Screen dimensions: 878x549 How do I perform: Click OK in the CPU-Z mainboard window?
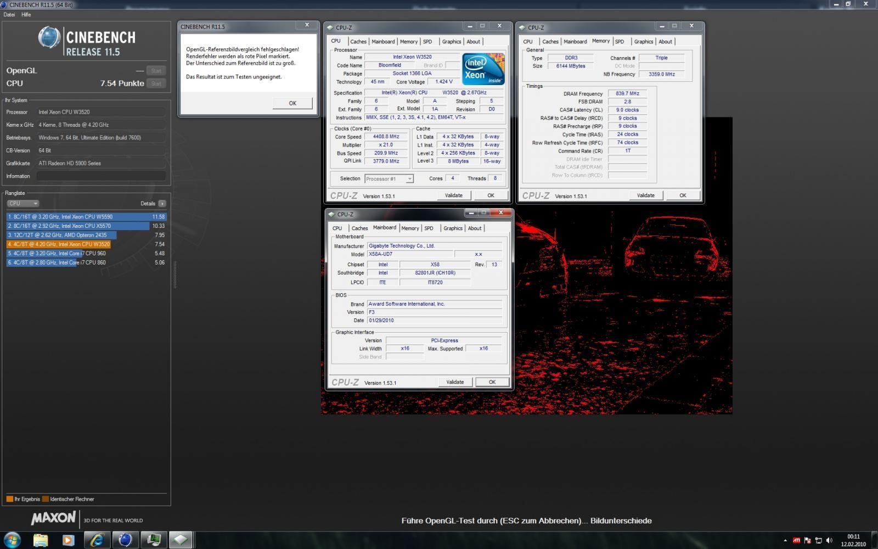[492, 382]
